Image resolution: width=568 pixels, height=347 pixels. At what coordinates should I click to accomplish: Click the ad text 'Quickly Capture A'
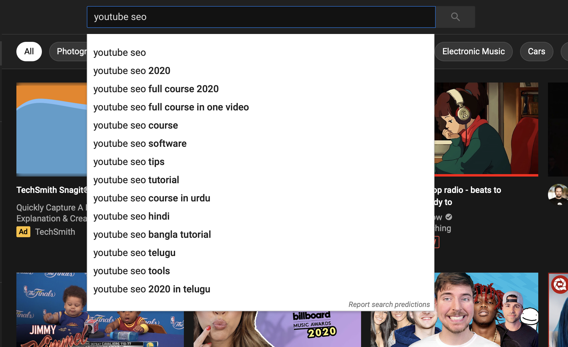click(x=49, y=207)
